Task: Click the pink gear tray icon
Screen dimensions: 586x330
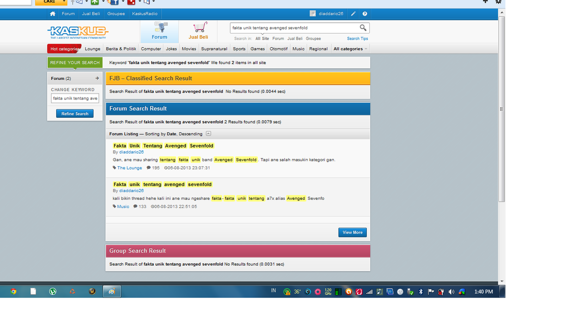Action: [x=318, y=292]
